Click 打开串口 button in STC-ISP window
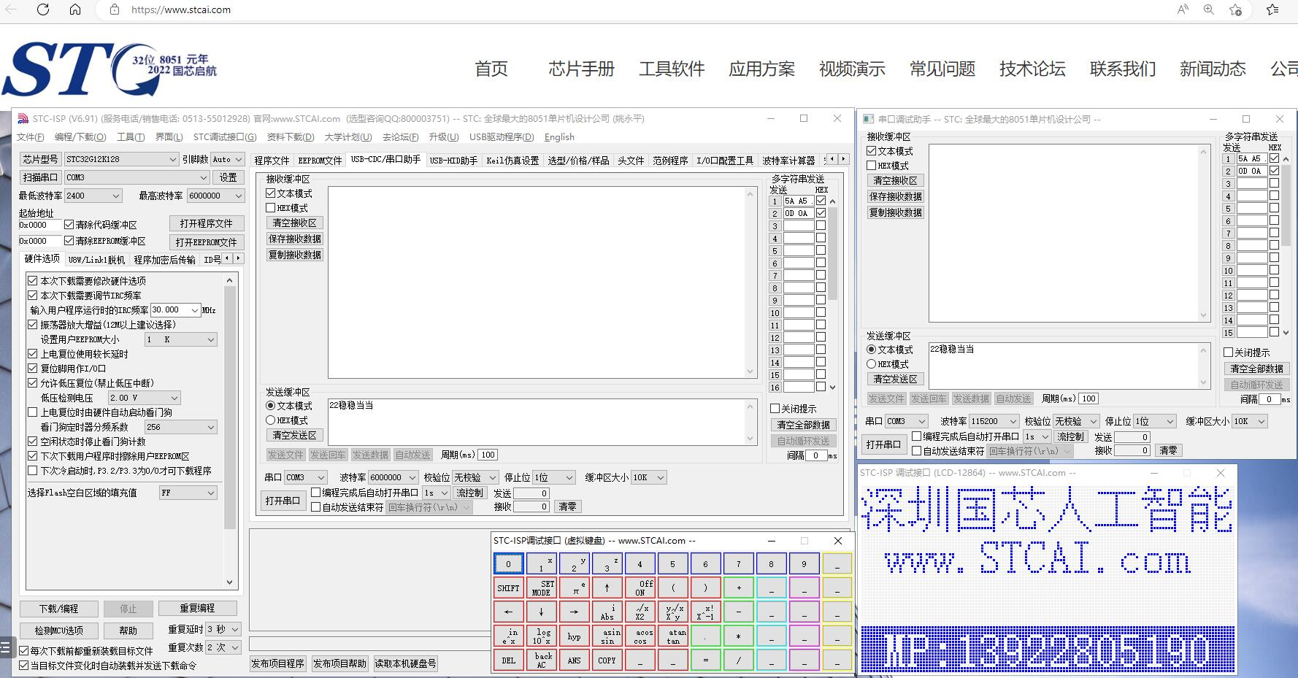 (283, 501)
